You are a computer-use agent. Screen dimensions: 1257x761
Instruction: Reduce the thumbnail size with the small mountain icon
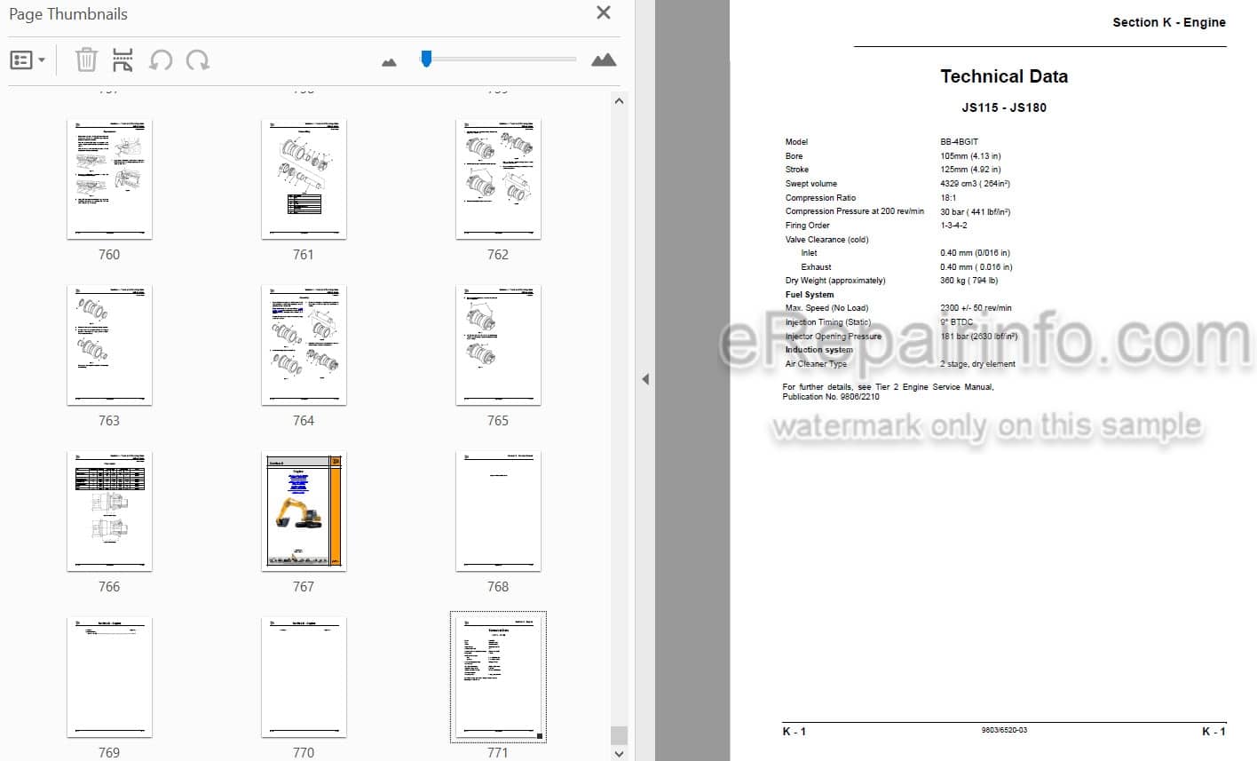click(389, 62)
